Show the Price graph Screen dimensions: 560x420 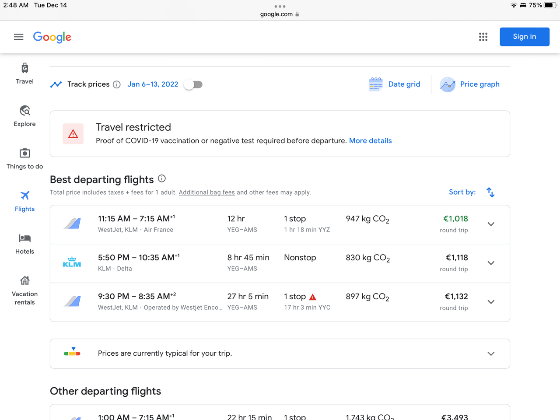point(470,84)
